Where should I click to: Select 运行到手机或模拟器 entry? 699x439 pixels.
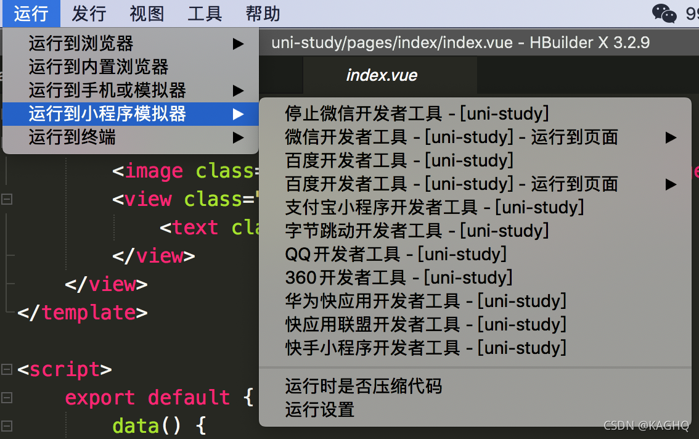(131, 91)
